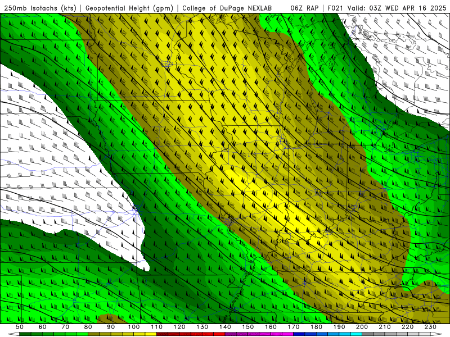Viewport: 450px width, 337px height.
Task: Click the '190' legend label
Action: (x=339, y=327)
